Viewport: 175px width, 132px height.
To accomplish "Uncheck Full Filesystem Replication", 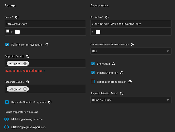I will click(x=7, y=45).
